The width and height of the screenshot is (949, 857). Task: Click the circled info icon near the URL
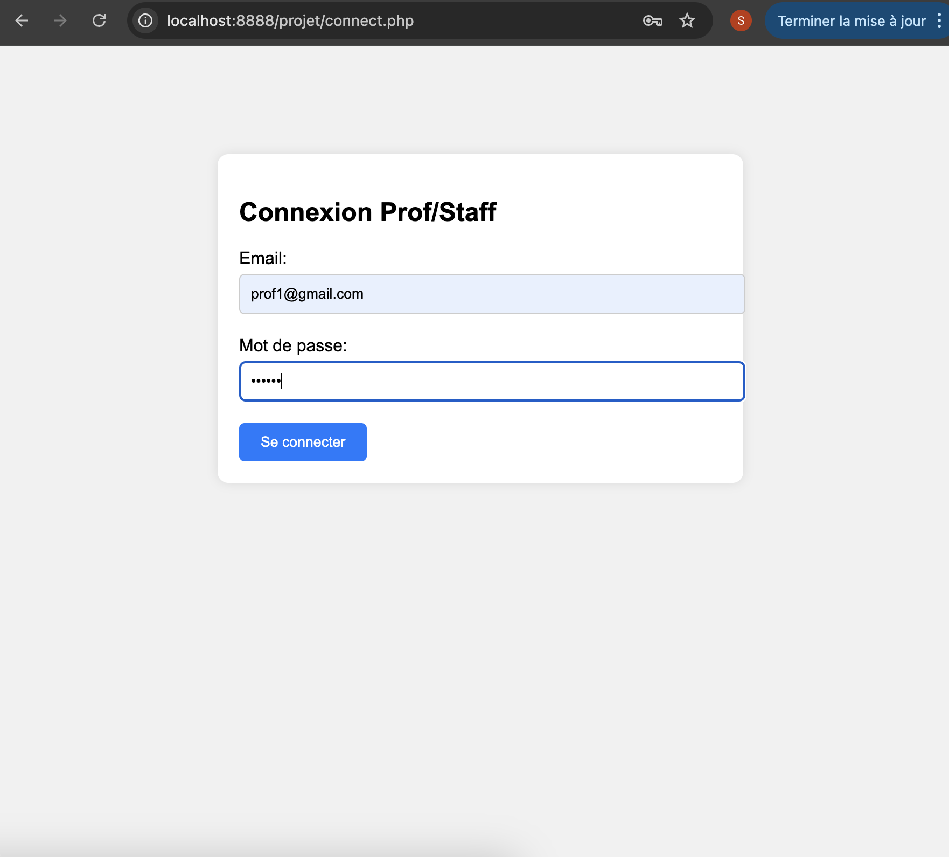coord(145,20)
